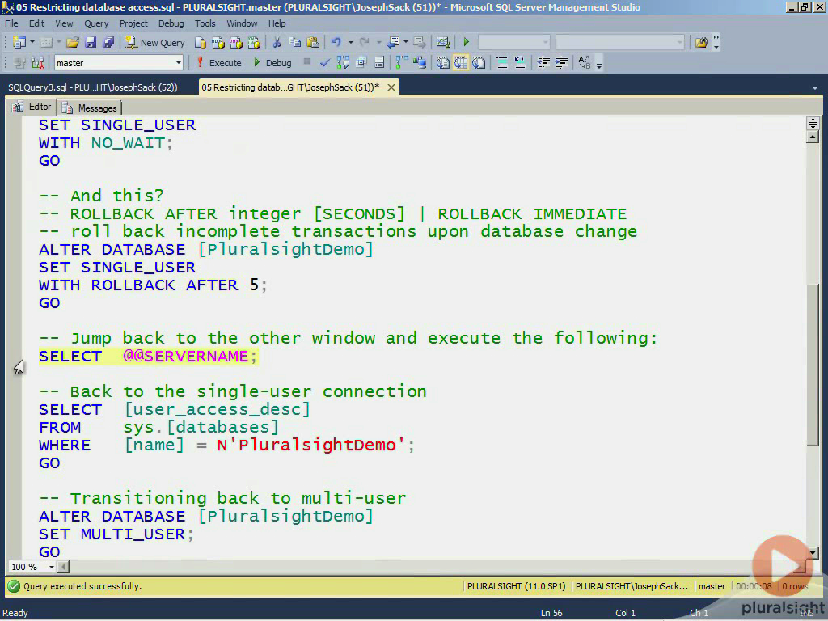
Task: Click Specify Values for Template Parameters icon
Action: 584,63
